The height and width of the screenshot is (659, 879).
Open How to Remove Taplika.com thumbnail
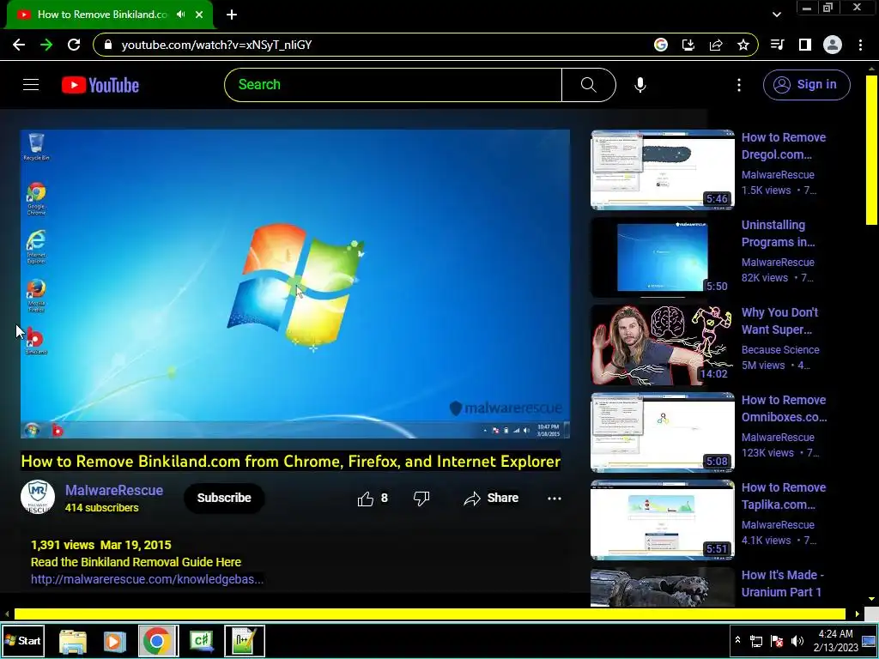point(662,519)
